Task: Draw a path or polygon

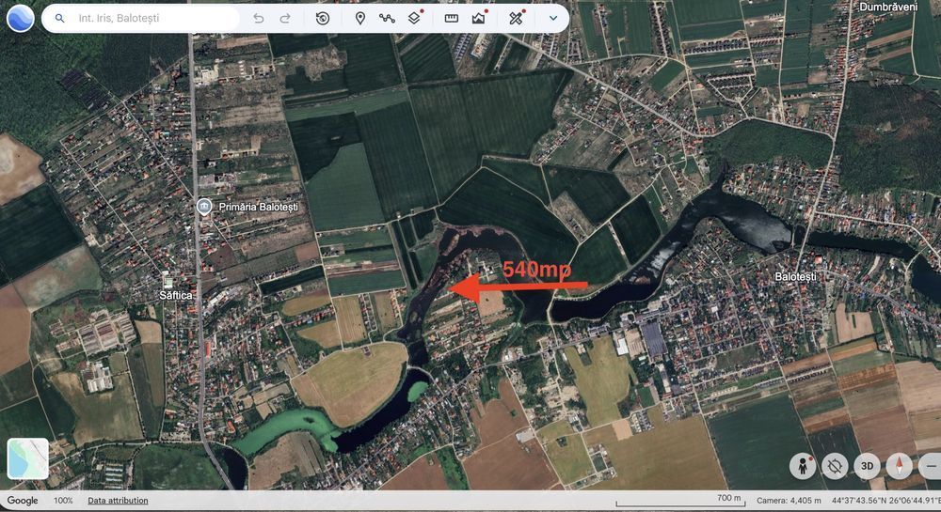Action: pos(387,19)
